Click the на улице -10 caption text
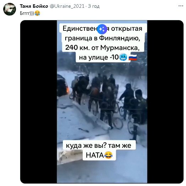This screenshot has width=186, height=186. pos(99,57)
